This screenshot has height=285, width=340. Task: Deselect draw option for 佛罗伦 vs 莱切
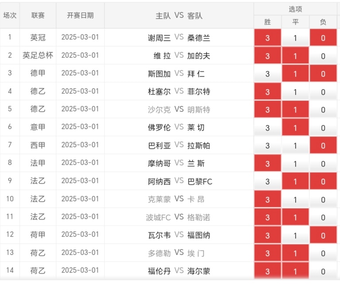point(295,128)
